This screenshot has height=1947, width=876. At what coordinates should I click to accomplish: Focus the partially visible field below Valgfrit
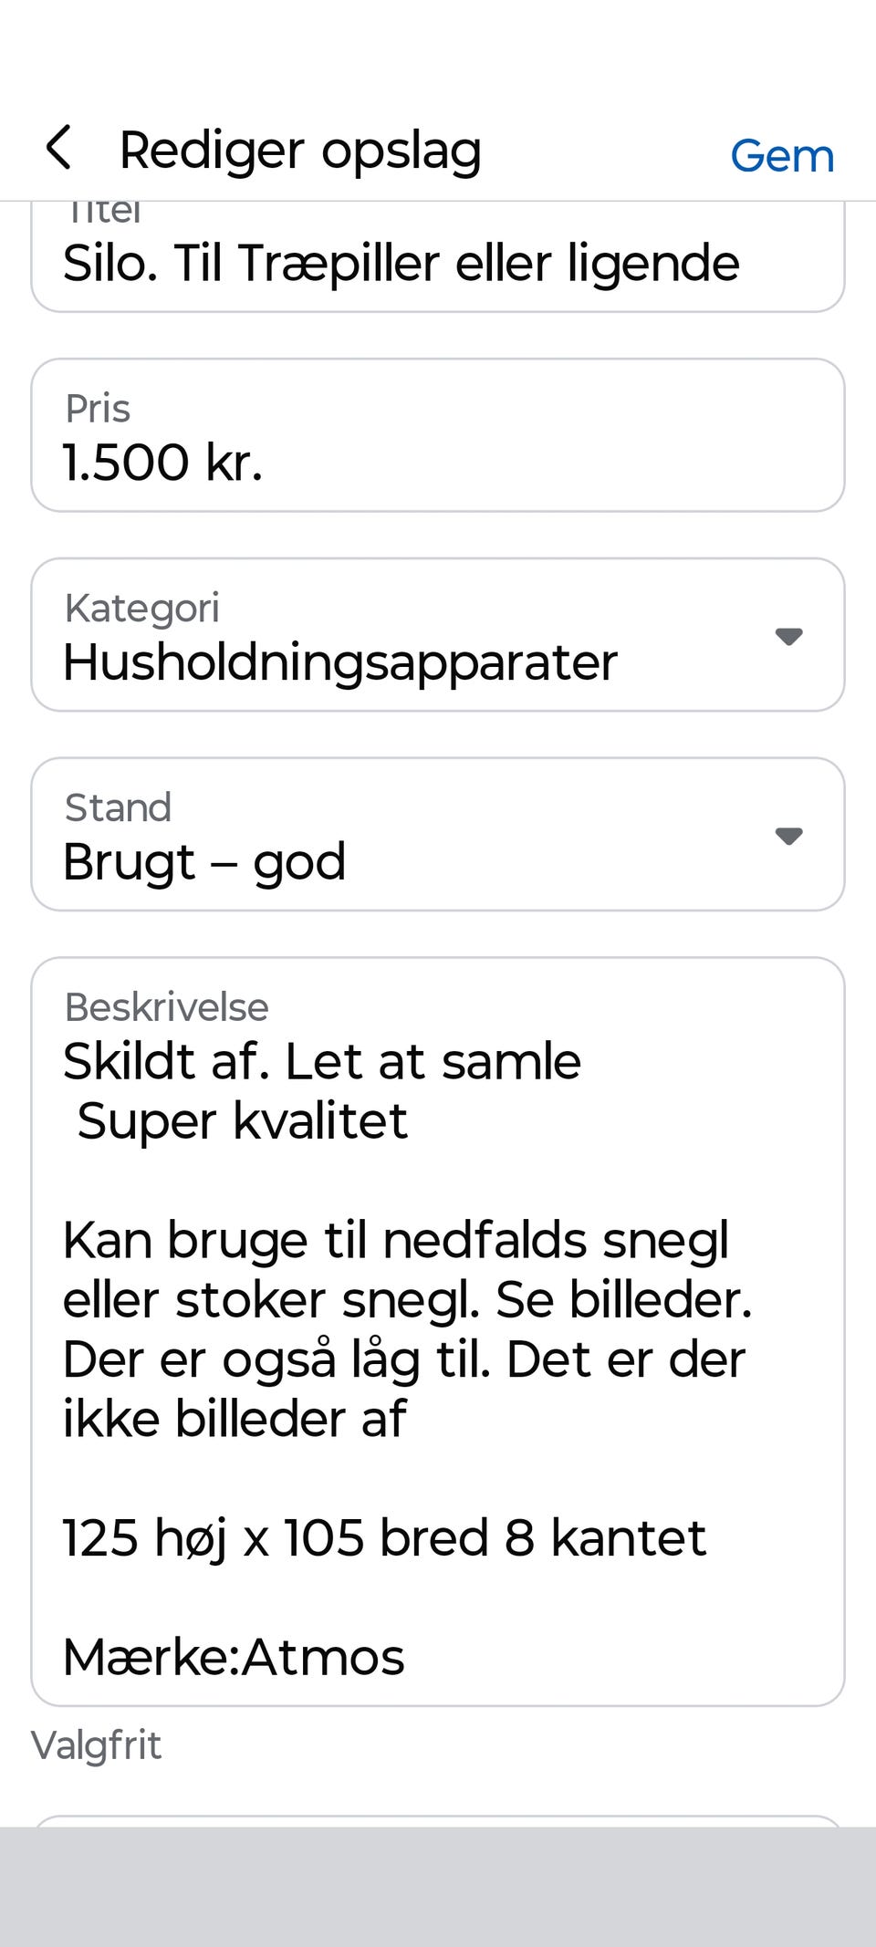(x=438, y=1820)
